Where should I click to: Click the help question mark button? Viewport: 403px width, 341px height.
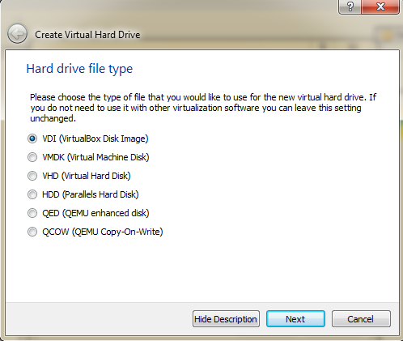(x=350, y=6)
